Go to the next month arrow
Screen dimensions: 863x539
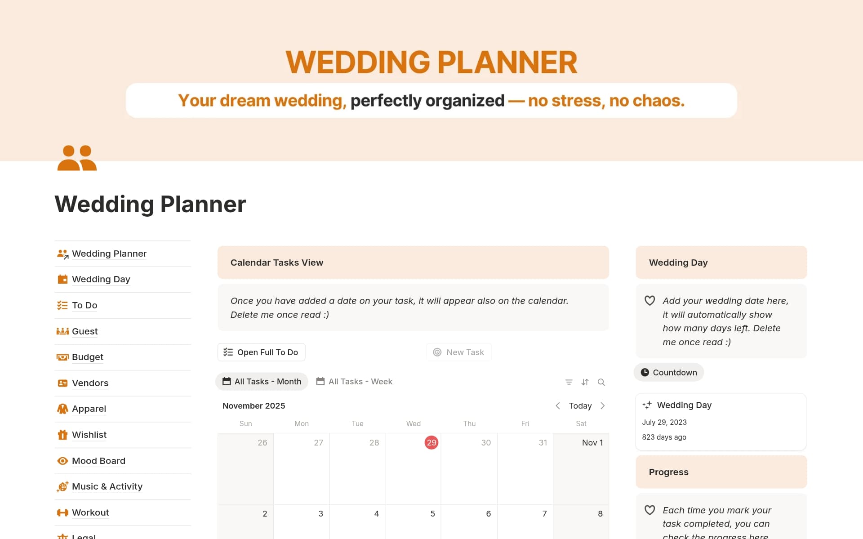tap(603, 406)
